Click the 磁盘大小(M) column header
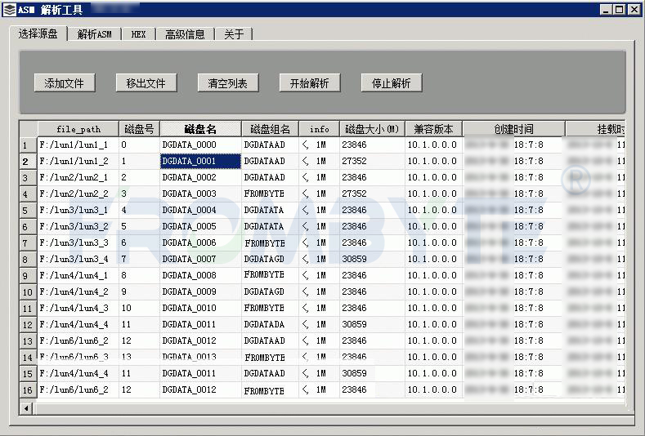Viewport: 645px width, 436px height. [x=372, y=129]
